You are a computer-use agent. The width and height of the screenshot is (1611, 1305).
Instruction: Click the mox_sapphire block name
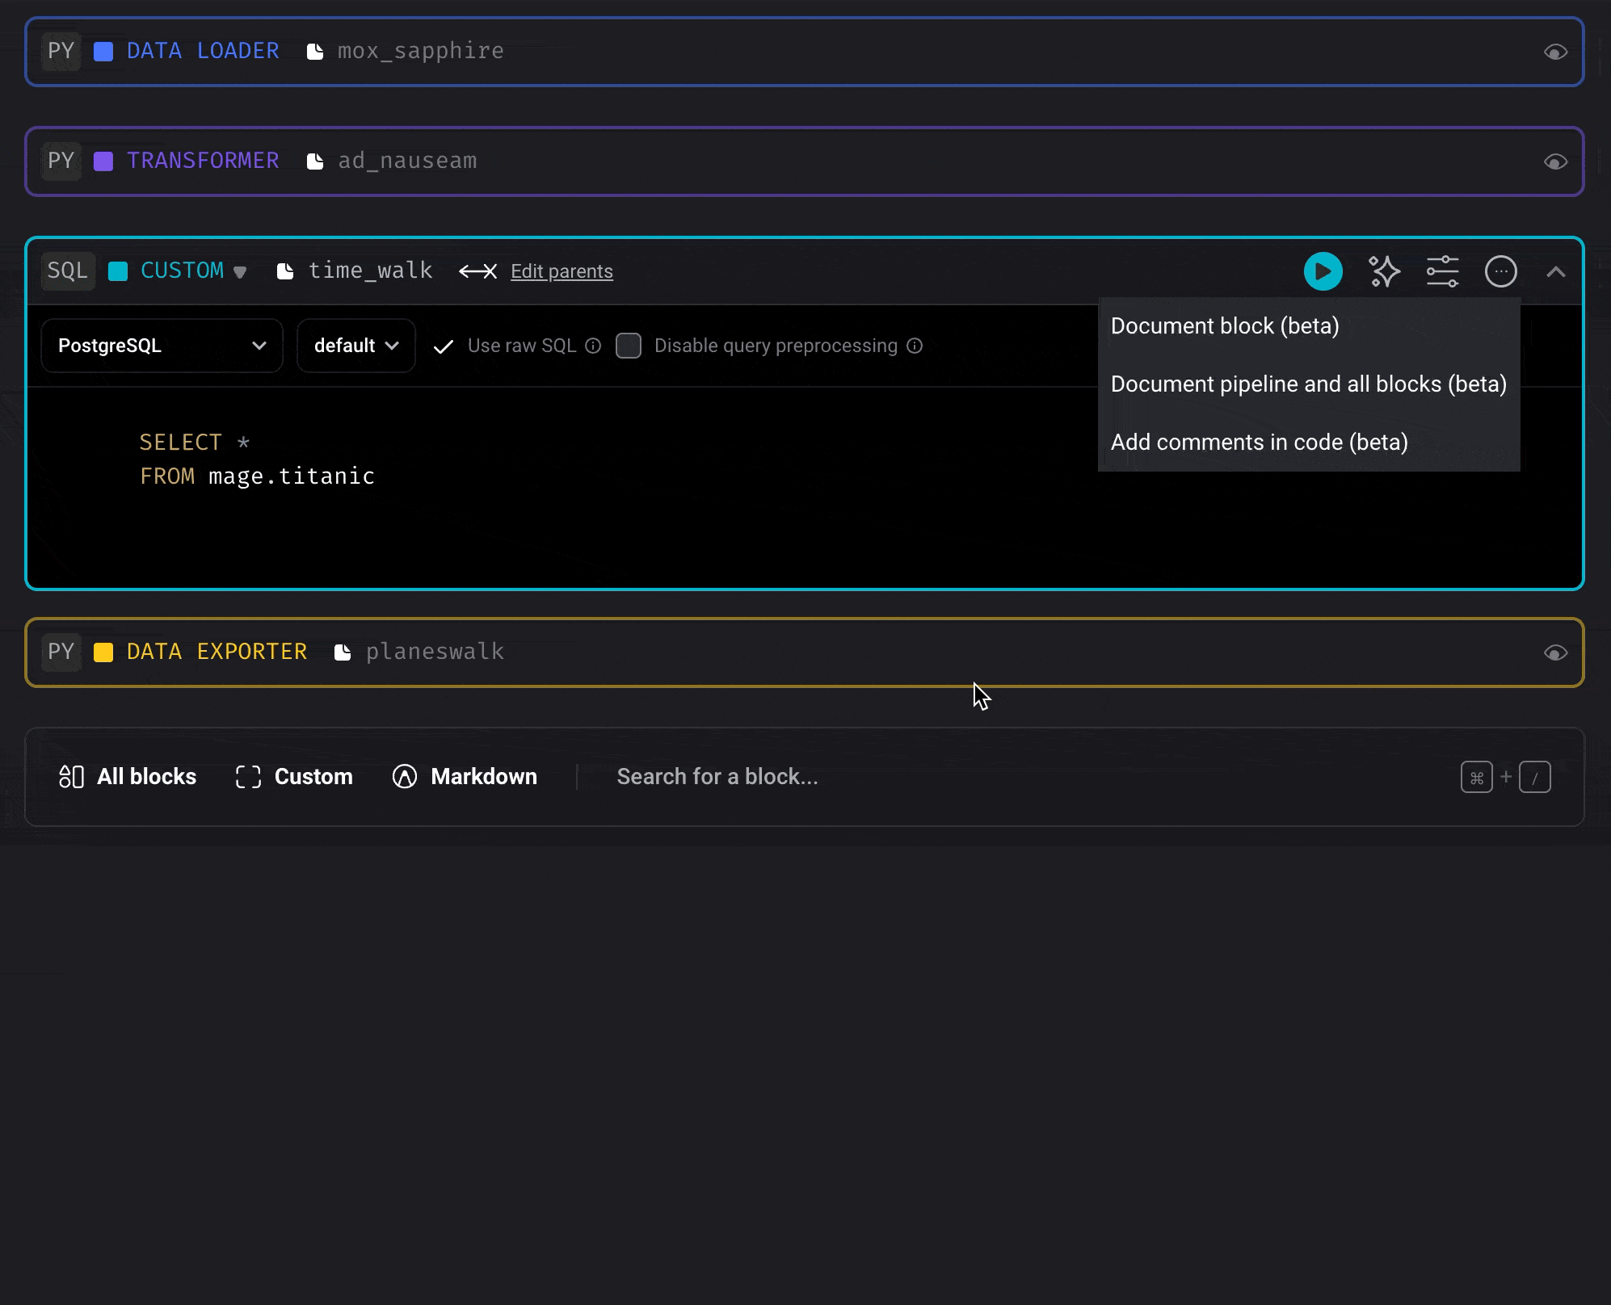click(x=421, y=51)
